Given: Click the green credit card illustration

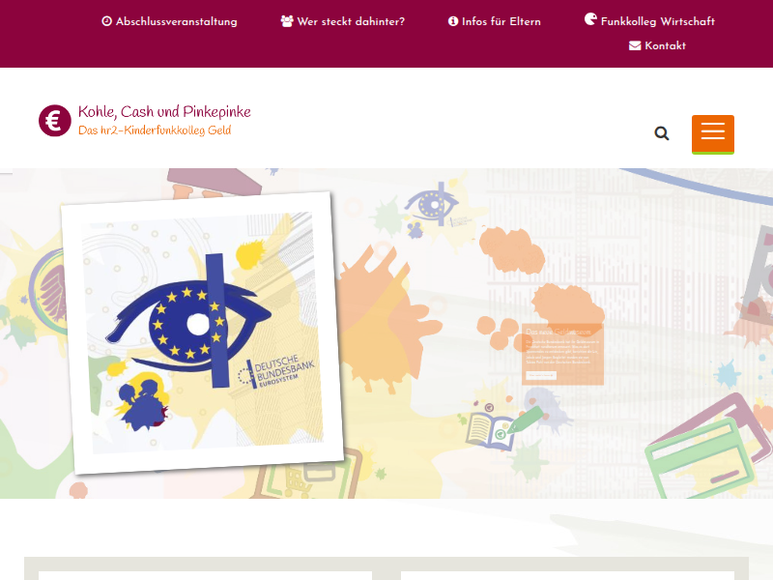Looking at the screenshot, I should click(701, 456).
